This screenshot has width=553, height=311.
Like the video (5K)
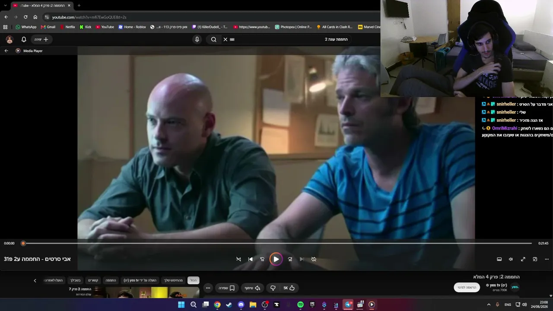pyautogui.click(x=289, y=288)
